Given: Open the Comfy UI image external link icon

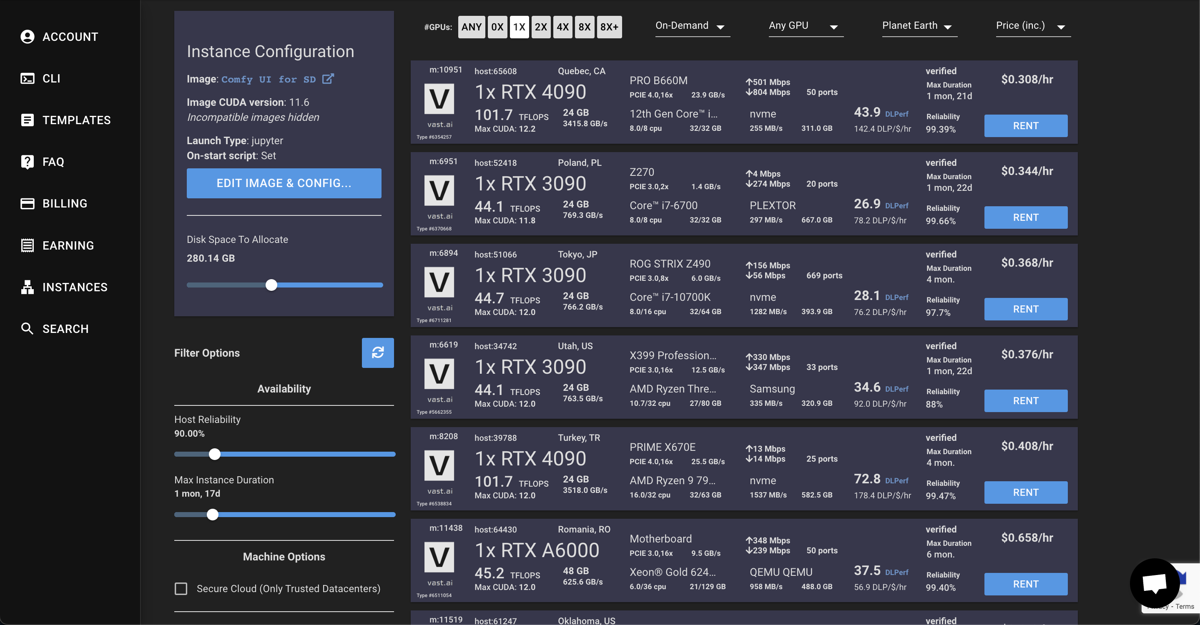Looking at the screenshot, I should point(328,79).
